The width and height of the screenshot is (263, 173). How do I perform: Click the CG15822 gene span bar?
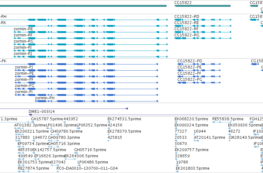[x=202, y=6]
